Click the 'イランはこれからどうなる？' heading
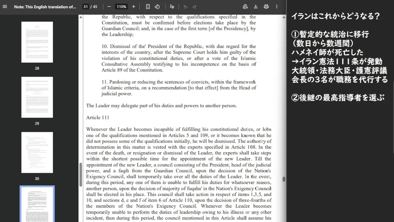Screen dimensions: 394x222 coord(336,16)
